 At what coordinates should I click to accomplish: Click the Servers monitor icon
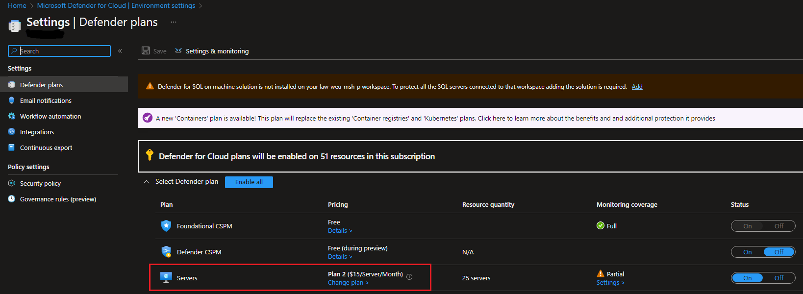pos(166,277)
